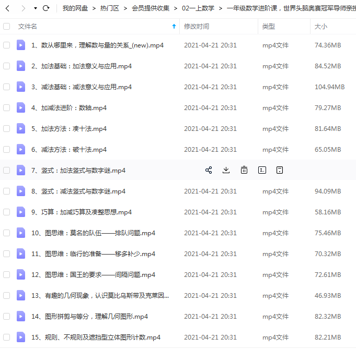Viewport: 356px width, 350px height.
Task: Check the box for 10、图思维 排队问题 file
Action: [7, 233]
